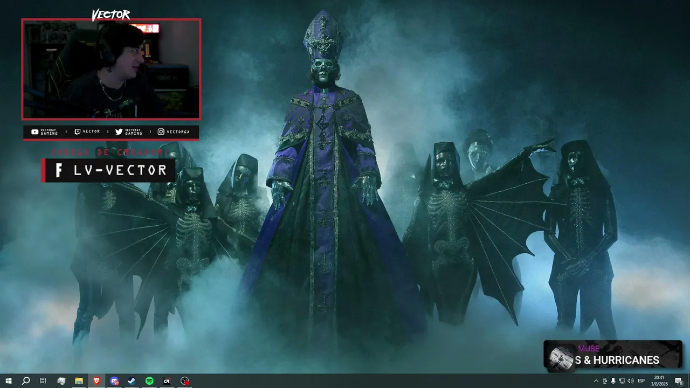Click the "MUSE" artist name
Viewport: 690px width, 388px height.
tap(589, 349)
